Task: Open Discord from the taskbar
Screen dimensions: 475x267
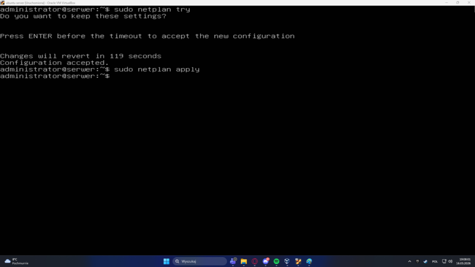Action: tap(266, 261)
